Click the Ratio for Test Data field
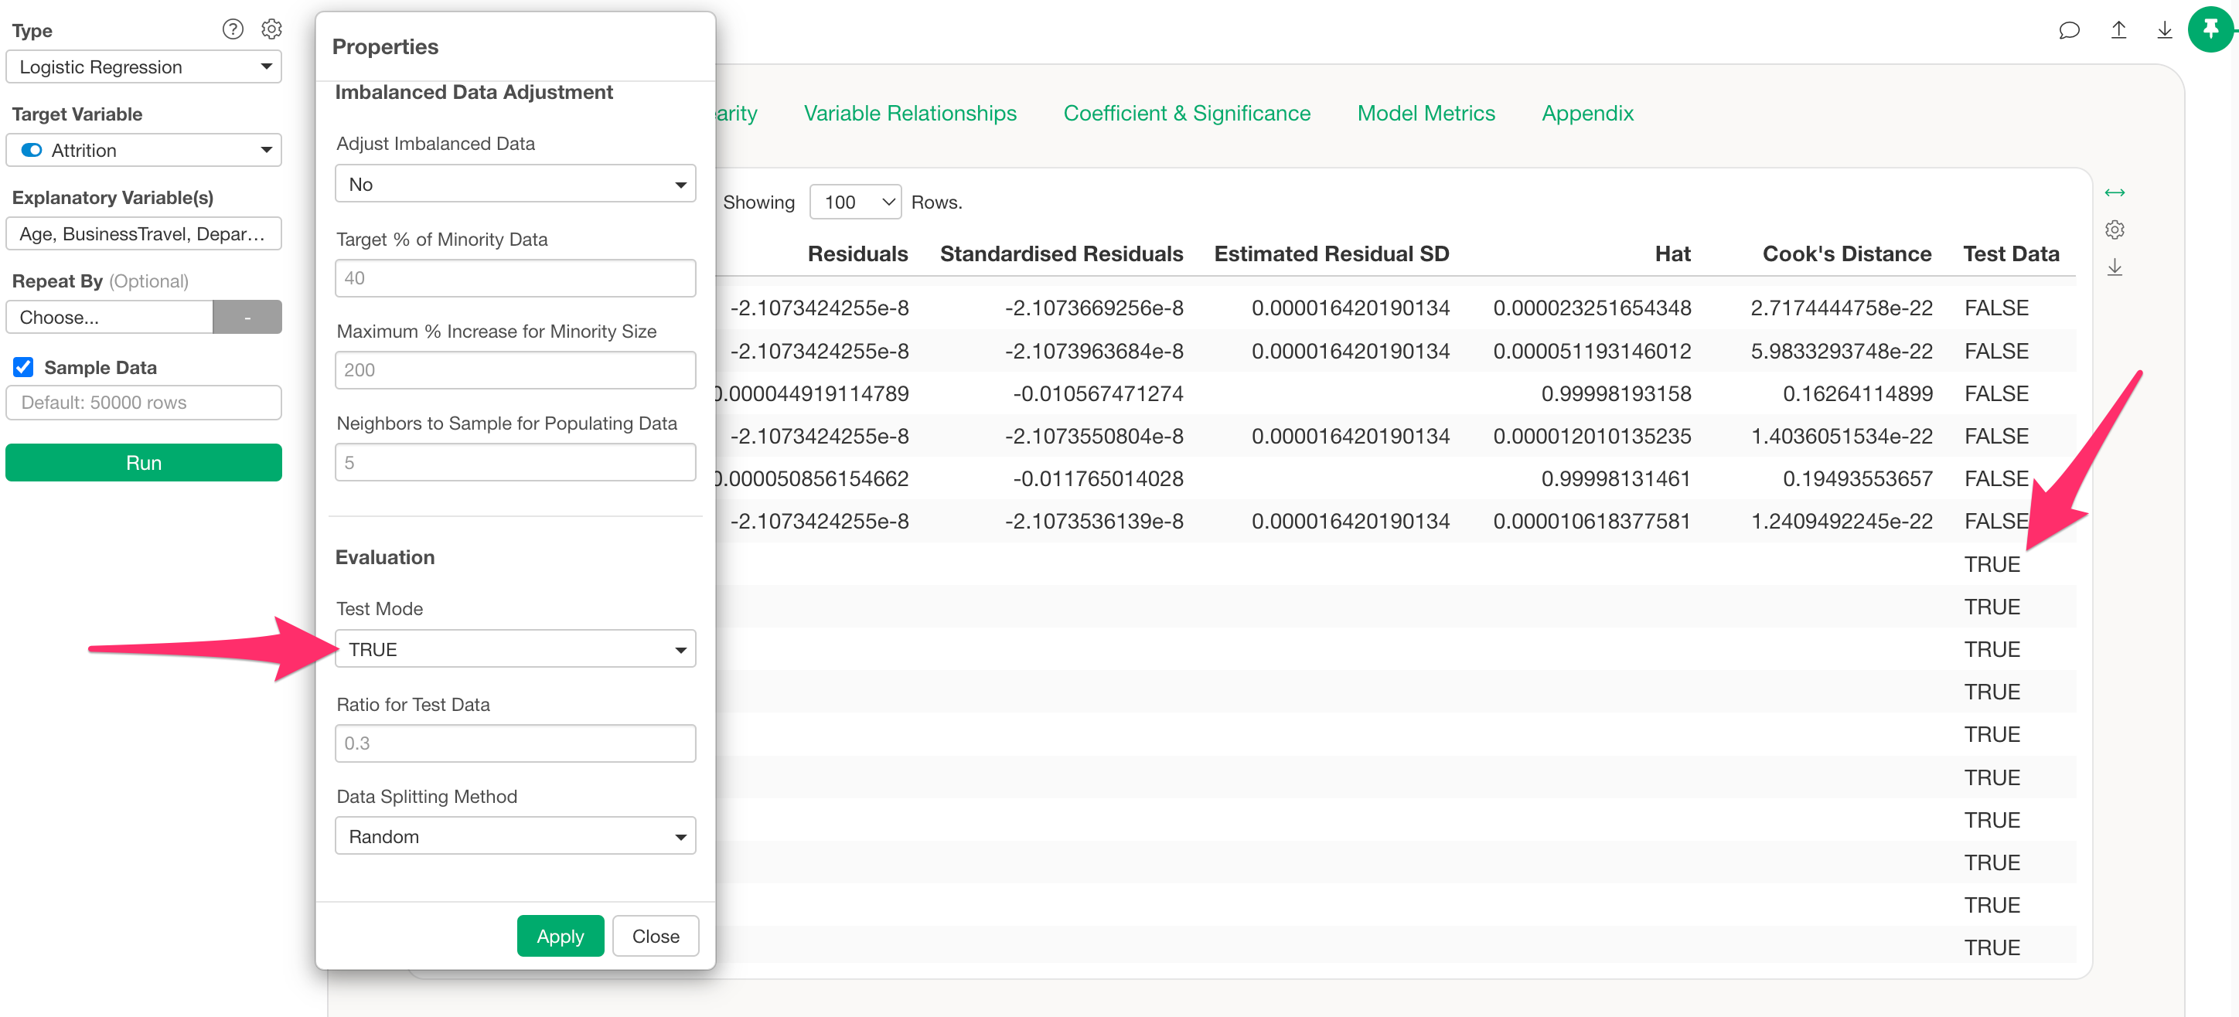 (515, 743)
